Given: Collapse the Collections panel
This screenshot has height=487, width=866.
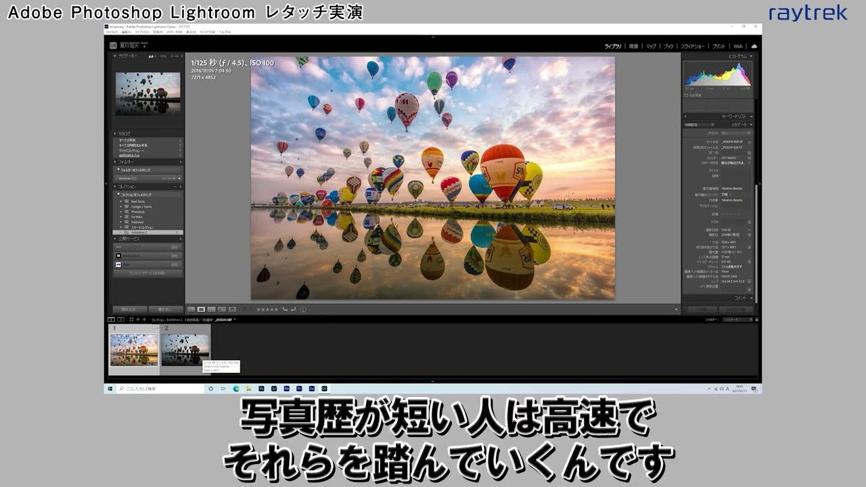Looking at the screenshot, I should [x=115, y=187].
